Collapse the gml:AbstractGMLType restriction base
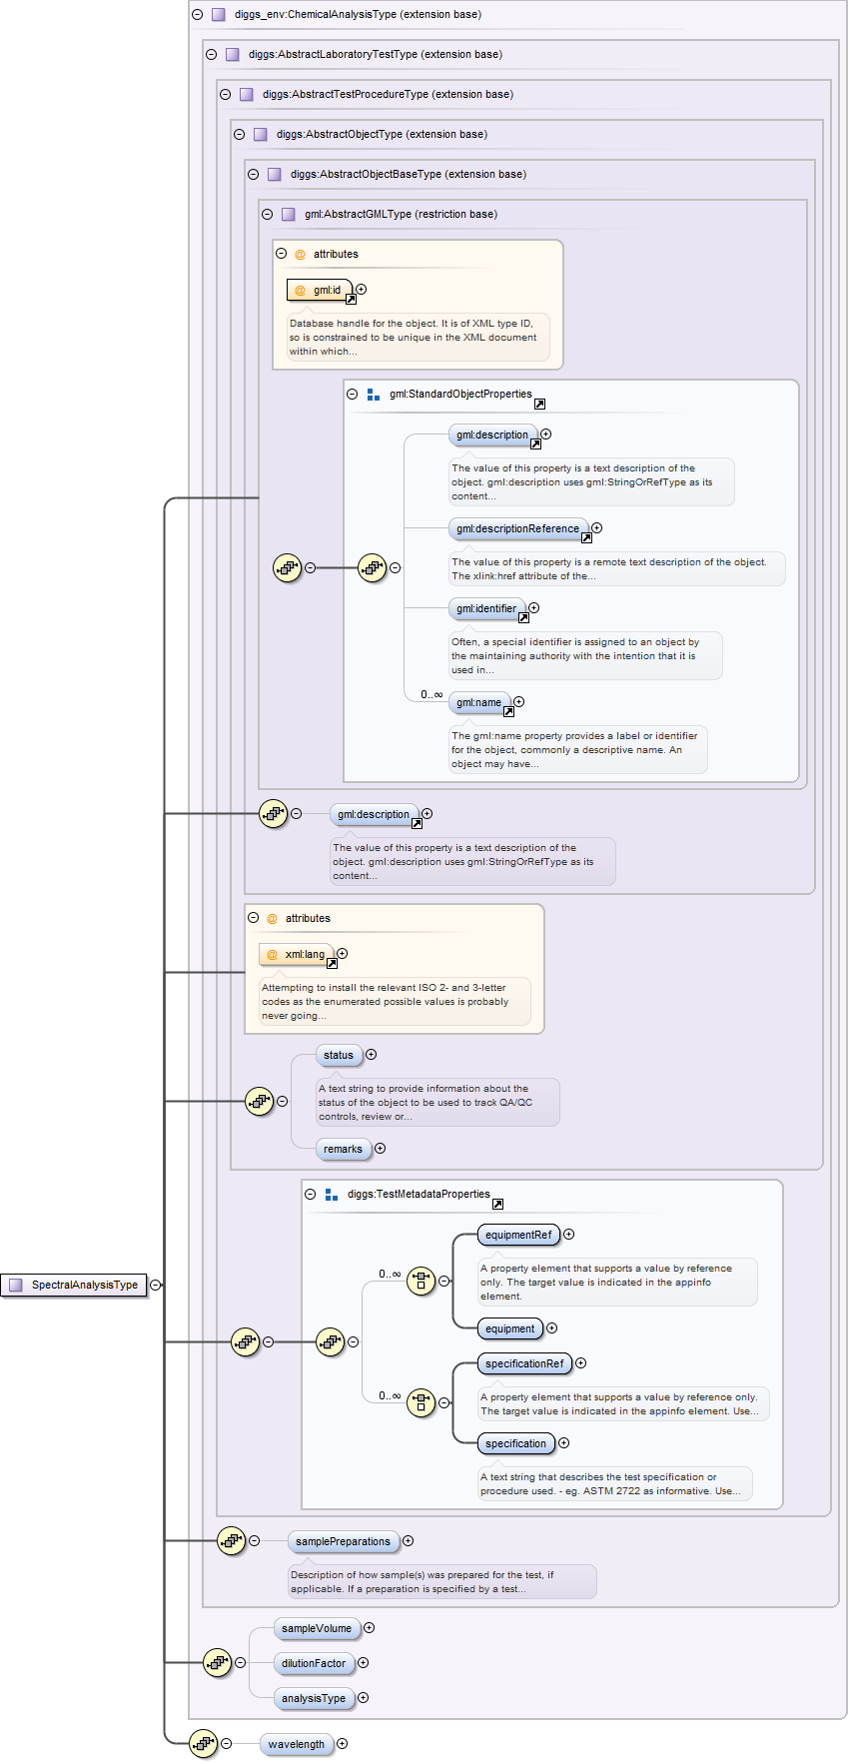 point(267,214)
